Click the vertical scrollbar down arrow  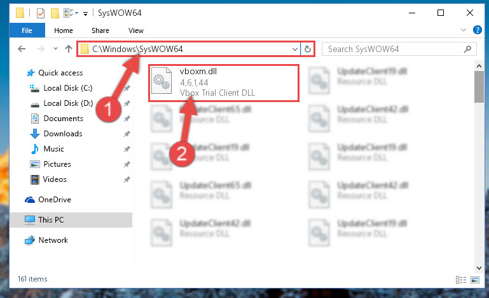click(x=479, y=268)
